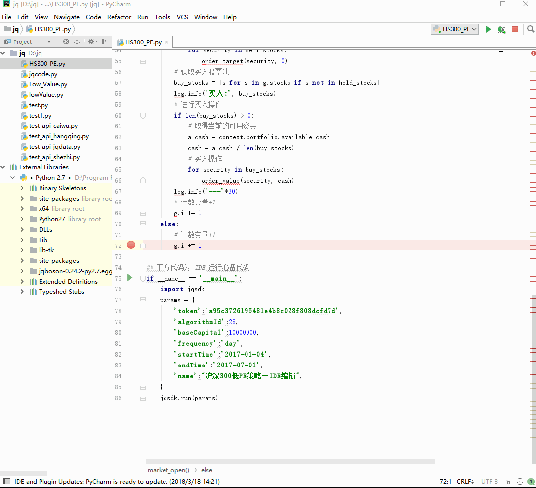Open Project panel gear settings
536x488 pixels.
(x=91, y=42)
